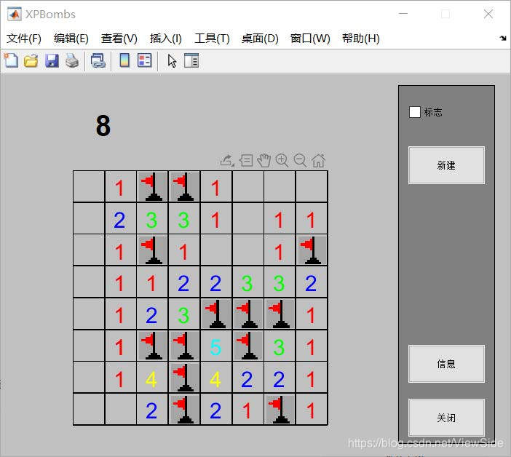Click the Insert Colorbar icon
The width and height of the screenshot is (511, 457).
point(124,60)
